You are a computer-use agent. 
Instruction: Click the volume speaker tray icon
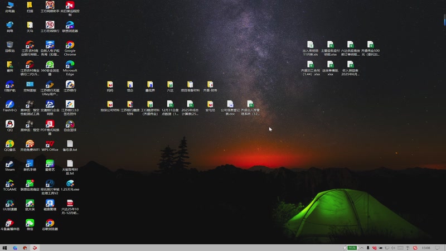coord(394,248)
